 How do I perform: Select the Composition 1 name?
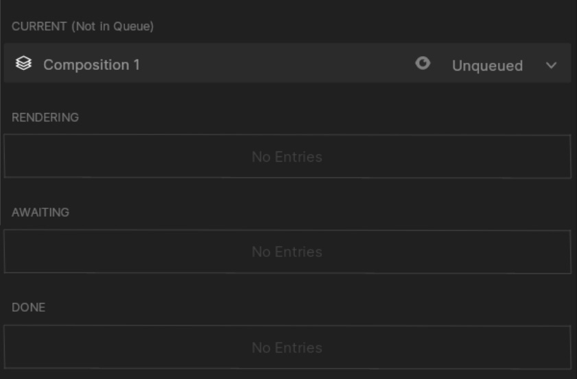[x=91, y=64]
